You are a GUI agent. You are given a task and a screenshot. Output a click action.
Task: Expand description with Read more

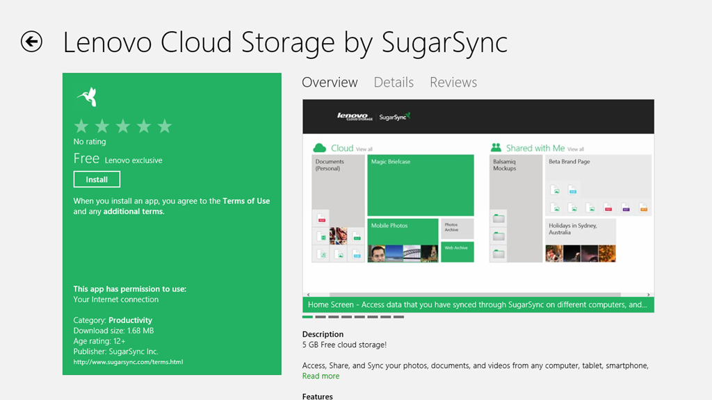tap(321, 376)
